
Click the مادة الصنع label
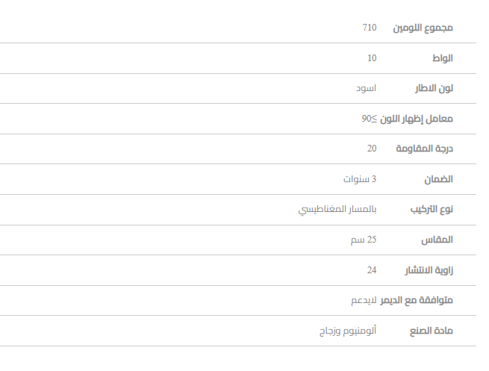click(x=432, y=331)
